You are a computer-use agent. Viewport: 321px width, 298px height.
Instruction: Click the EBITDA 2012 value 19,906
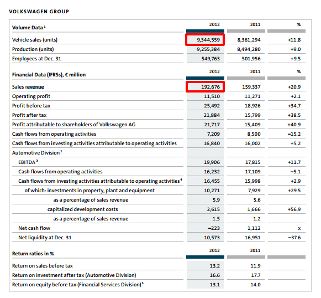point(212,162)
